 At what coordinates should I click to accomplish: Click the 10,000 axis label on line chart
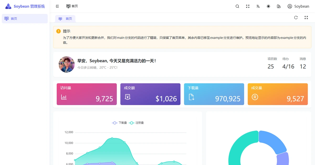(69, 143)
